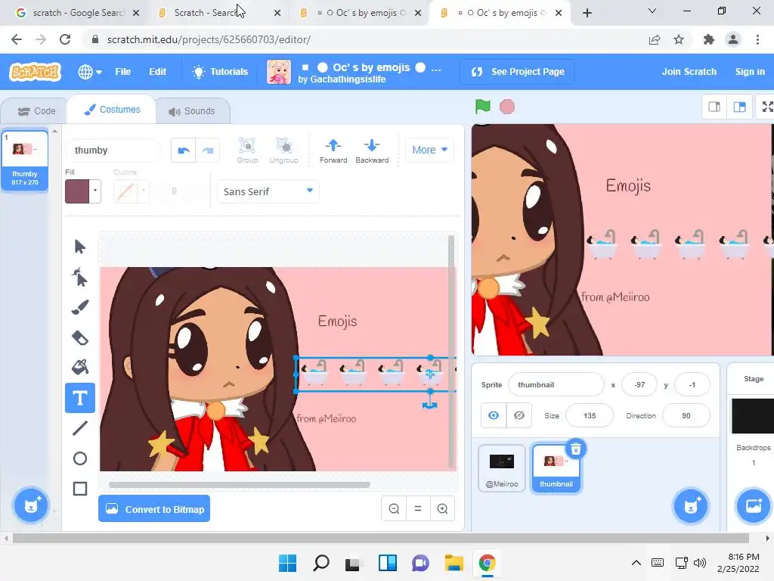Open browser tab search chevron
This screenshot has height=581, width=774.
click(652, 11)
